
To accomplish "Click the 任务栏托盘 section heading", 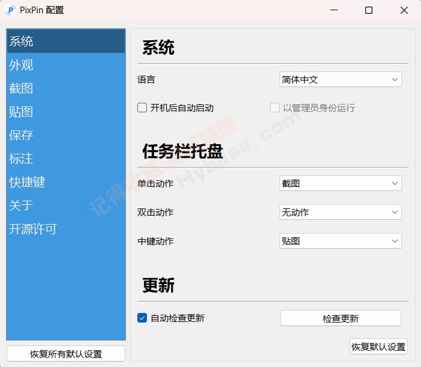I will pyautogui.click(x=182, y=151).
